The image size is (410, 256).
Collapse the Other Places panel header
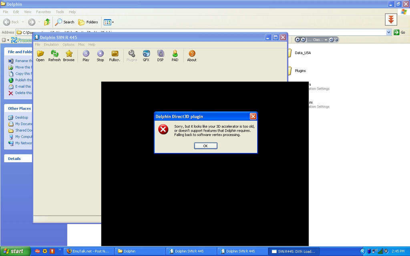(18, 108)
